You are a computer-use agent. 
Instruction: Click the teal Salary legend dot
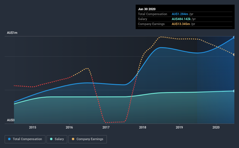(x=51, y=139)
